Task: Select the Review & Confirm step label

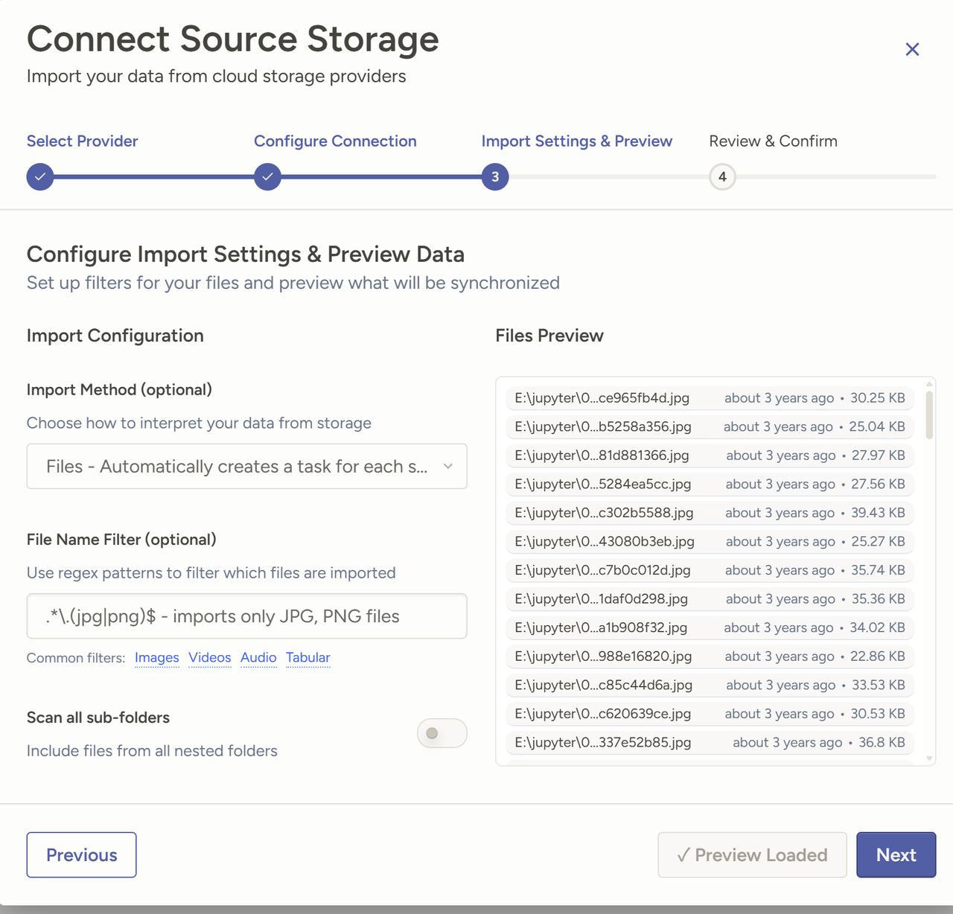Action: (773, 141)
